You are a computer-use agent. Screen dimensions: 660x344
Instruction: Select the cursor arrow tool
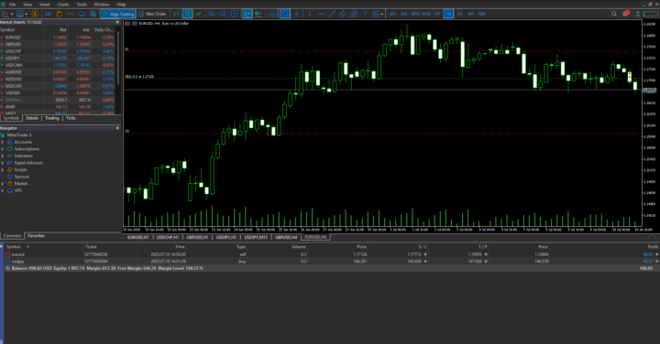click(x=285, y=14)
